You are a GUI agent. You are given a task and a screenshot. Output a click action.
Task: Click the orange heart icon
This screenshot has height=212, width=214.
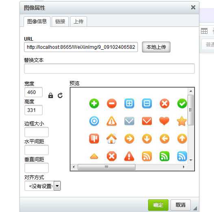tap(164, 121)
